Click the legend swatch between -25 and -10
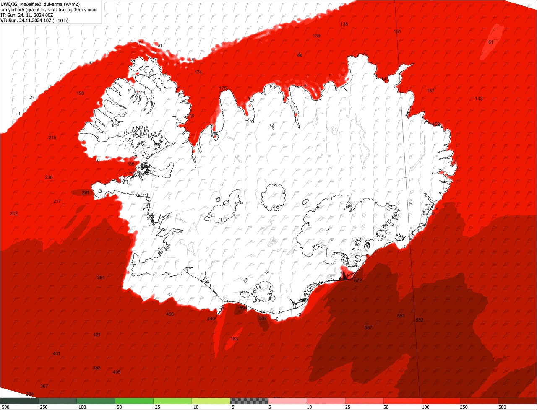537x410 pixels. [172, 401]
